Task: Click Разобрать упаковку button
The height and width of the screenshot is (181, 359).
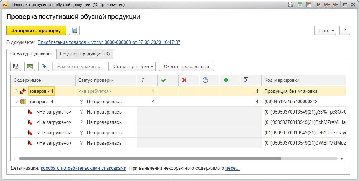Action: point(79,67)
